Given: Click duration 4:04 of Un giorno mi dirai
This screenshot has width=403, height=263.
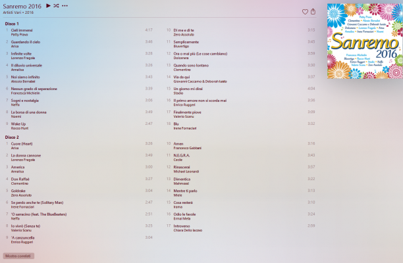Looking at the screenshot, I should [311, 89].
